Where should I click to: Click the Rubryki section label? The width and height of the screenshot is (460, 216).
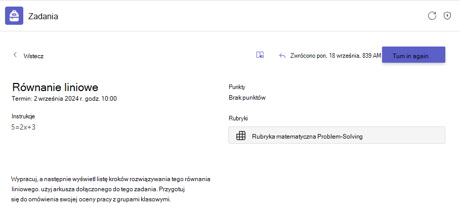tap(238, 118)
